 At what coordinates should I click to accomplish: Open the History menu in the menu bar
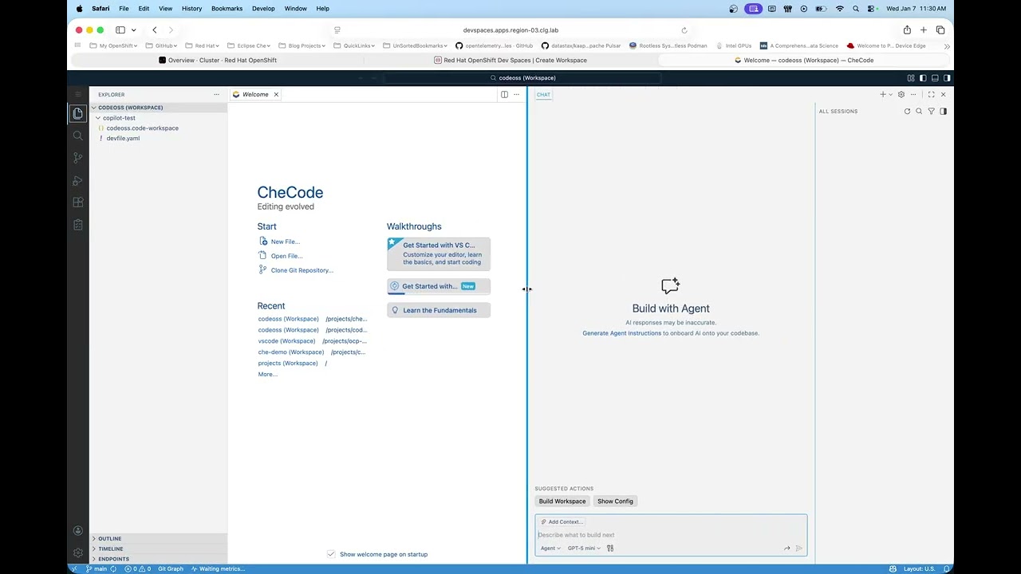coord(191,9)
